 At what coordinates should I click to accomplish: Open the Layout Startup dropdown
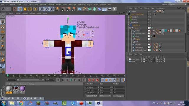[177, 4]
